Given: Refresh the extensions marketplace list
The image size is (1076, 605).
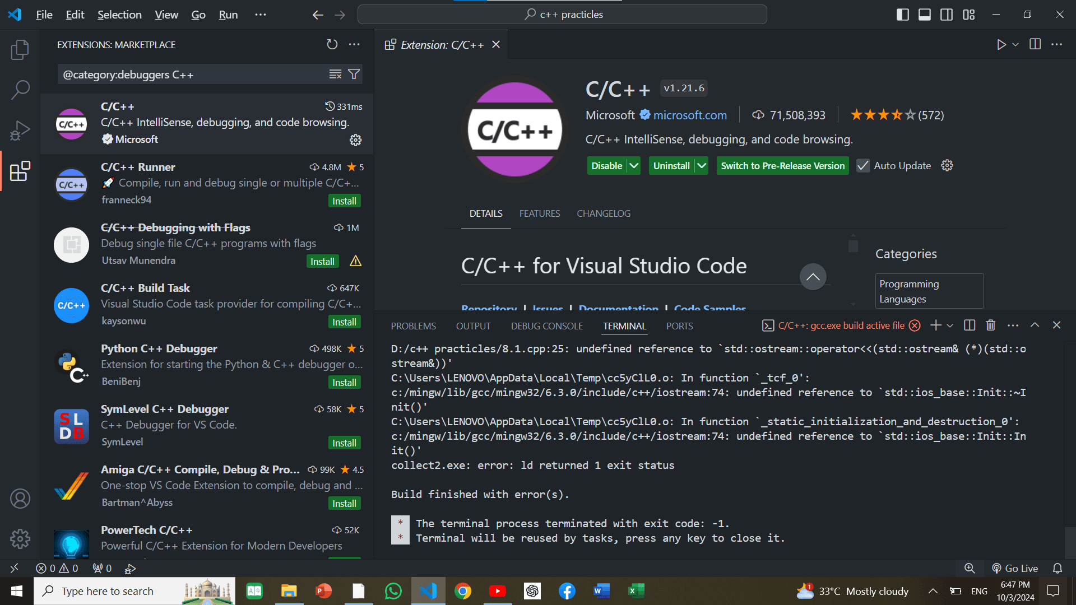Looking at the screenshot, I should (332, 44).
